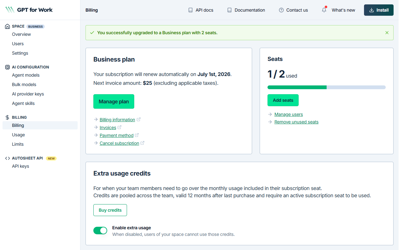Click the '1 / 2 used' seats count

tap(282, 74)
